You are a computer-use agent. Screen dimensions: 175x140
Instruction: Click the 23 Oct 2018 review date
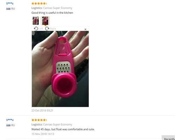[42, 111]
